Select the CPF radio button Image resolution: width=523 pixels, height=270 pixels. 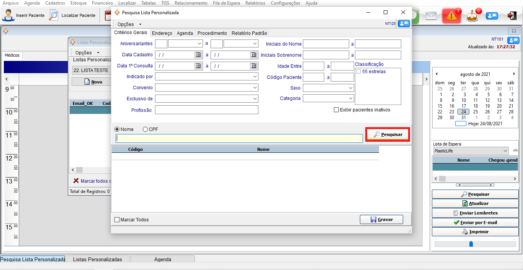click(x=145, y=129)
